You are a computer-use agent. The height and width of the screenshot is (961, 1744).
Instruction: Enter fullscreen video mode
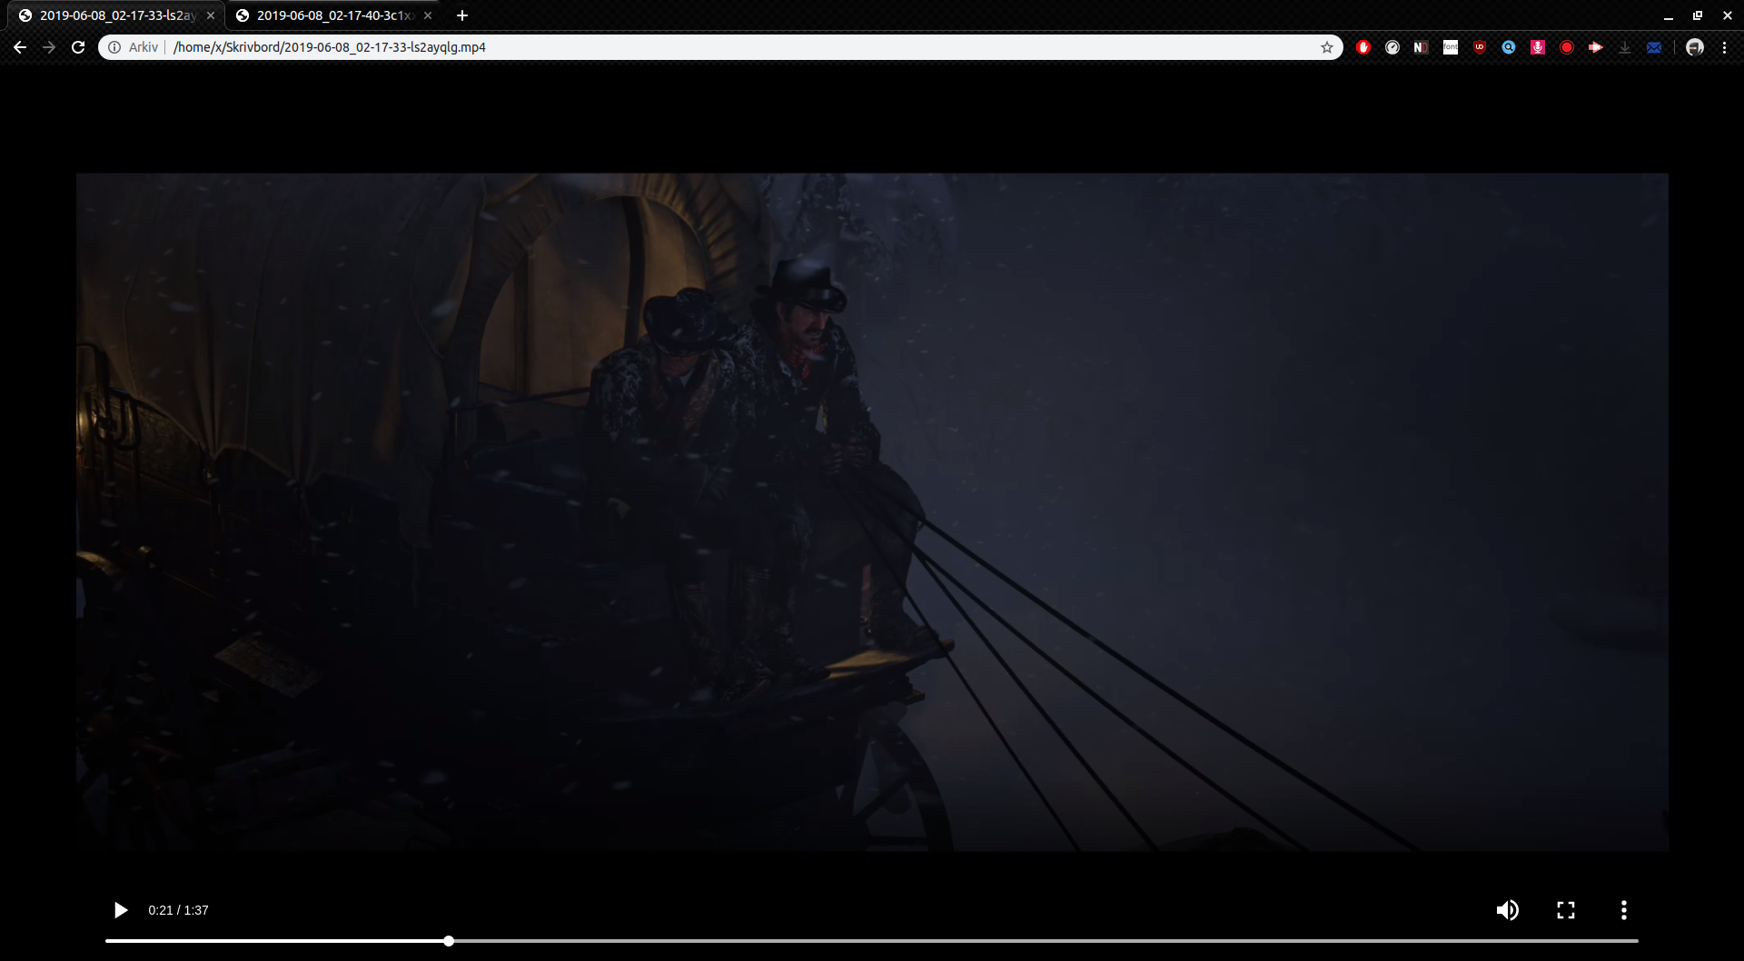pos(1566,910)
